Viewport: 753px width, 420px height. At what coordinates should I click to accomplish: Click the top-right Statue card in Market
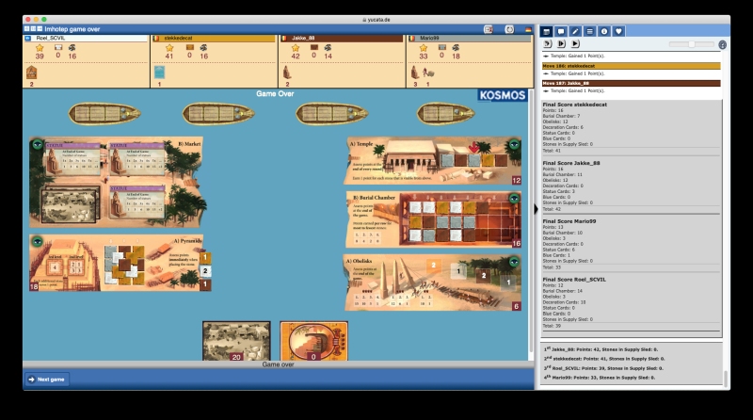(x=136, y=158)
